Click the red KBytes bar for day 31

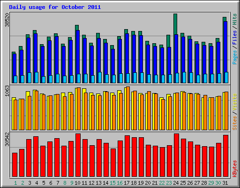pyautogui.click(x=225, y=156)
